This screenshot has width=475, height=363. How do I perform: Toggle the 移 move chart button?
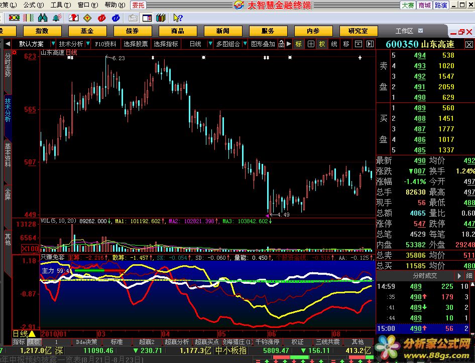(346, 44)
